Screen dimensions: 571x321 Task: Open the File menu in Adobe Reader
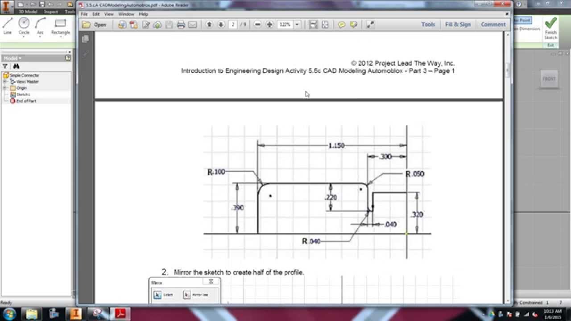pyautogui.click(x=84, y=14)
